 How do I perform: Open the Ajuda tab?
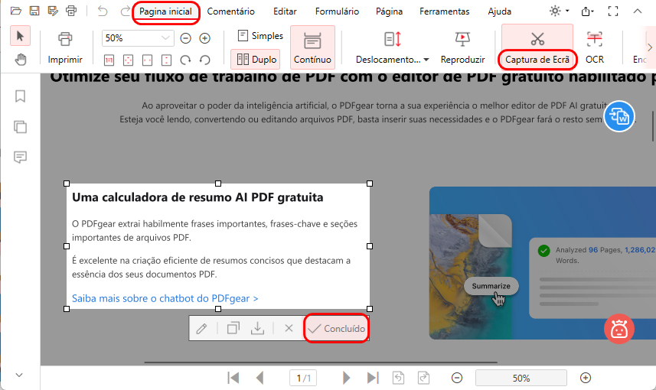tap(500, 11)
